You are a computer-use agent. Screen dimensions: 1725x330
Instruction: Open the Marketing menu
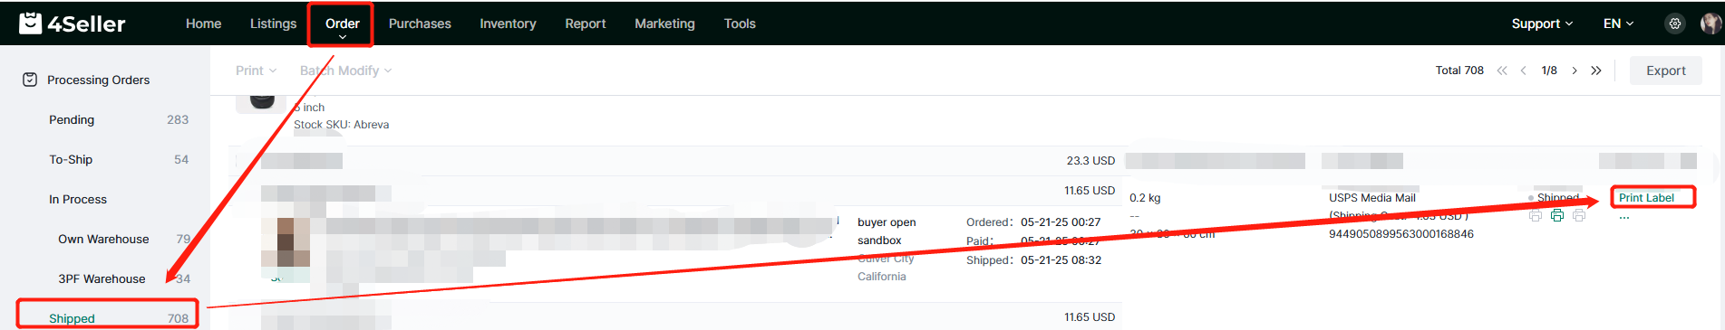(x=664, y=24)
